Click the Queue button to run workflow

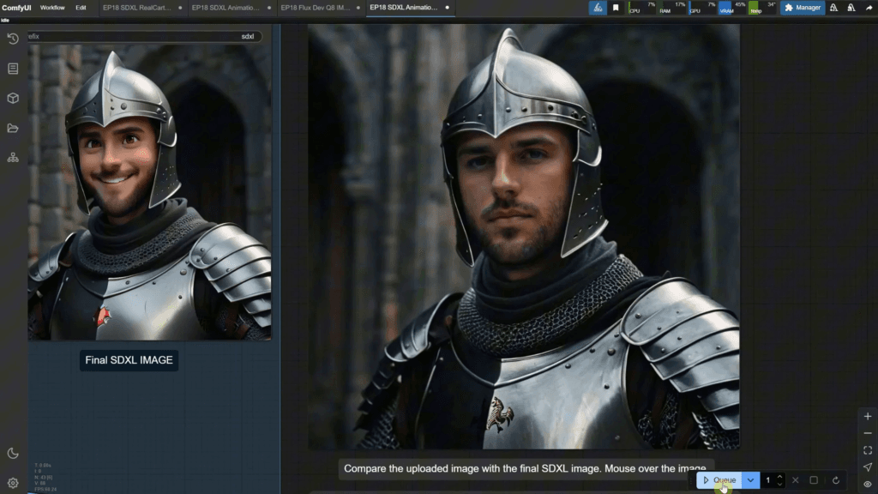(719, 480)
